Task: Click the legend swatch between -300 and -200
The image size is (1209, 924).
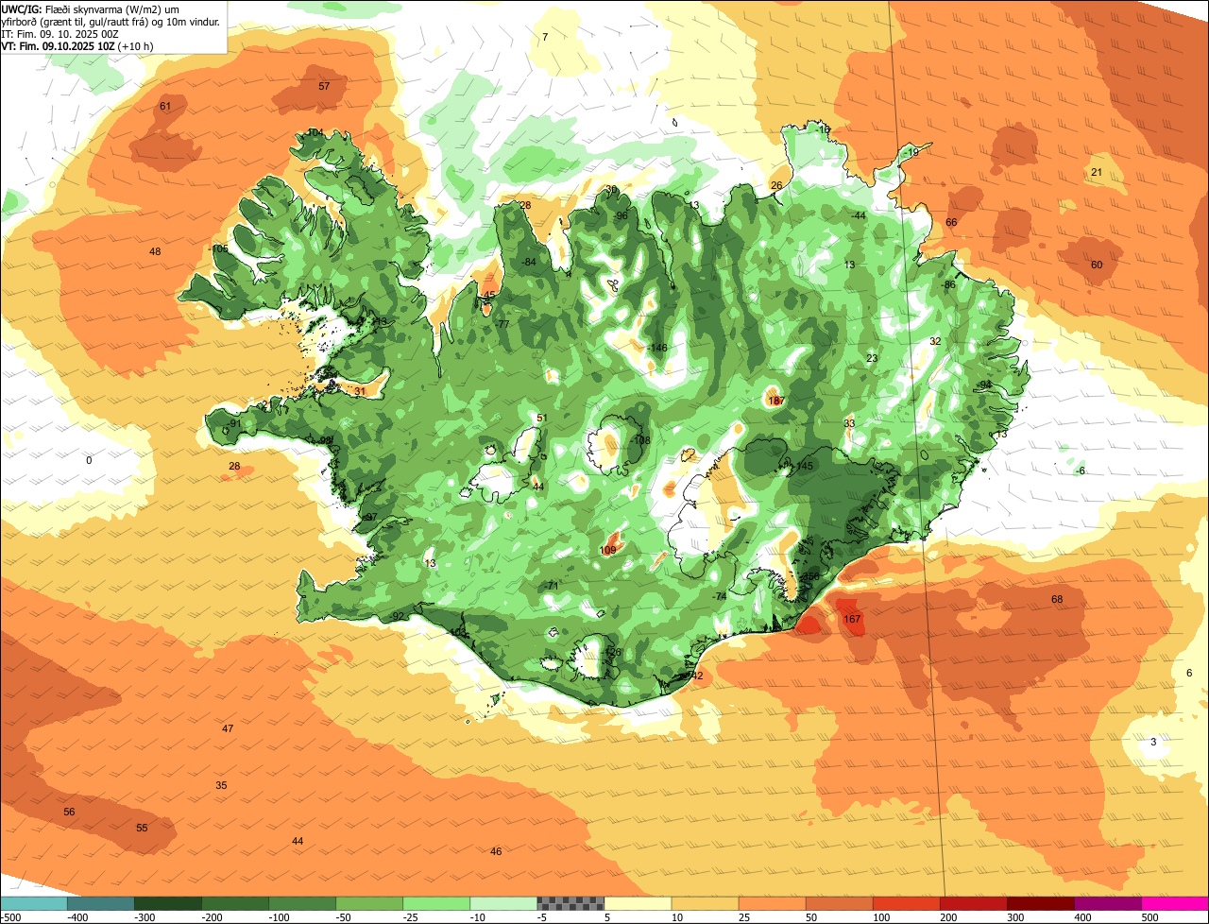Action: coord(168,903)
